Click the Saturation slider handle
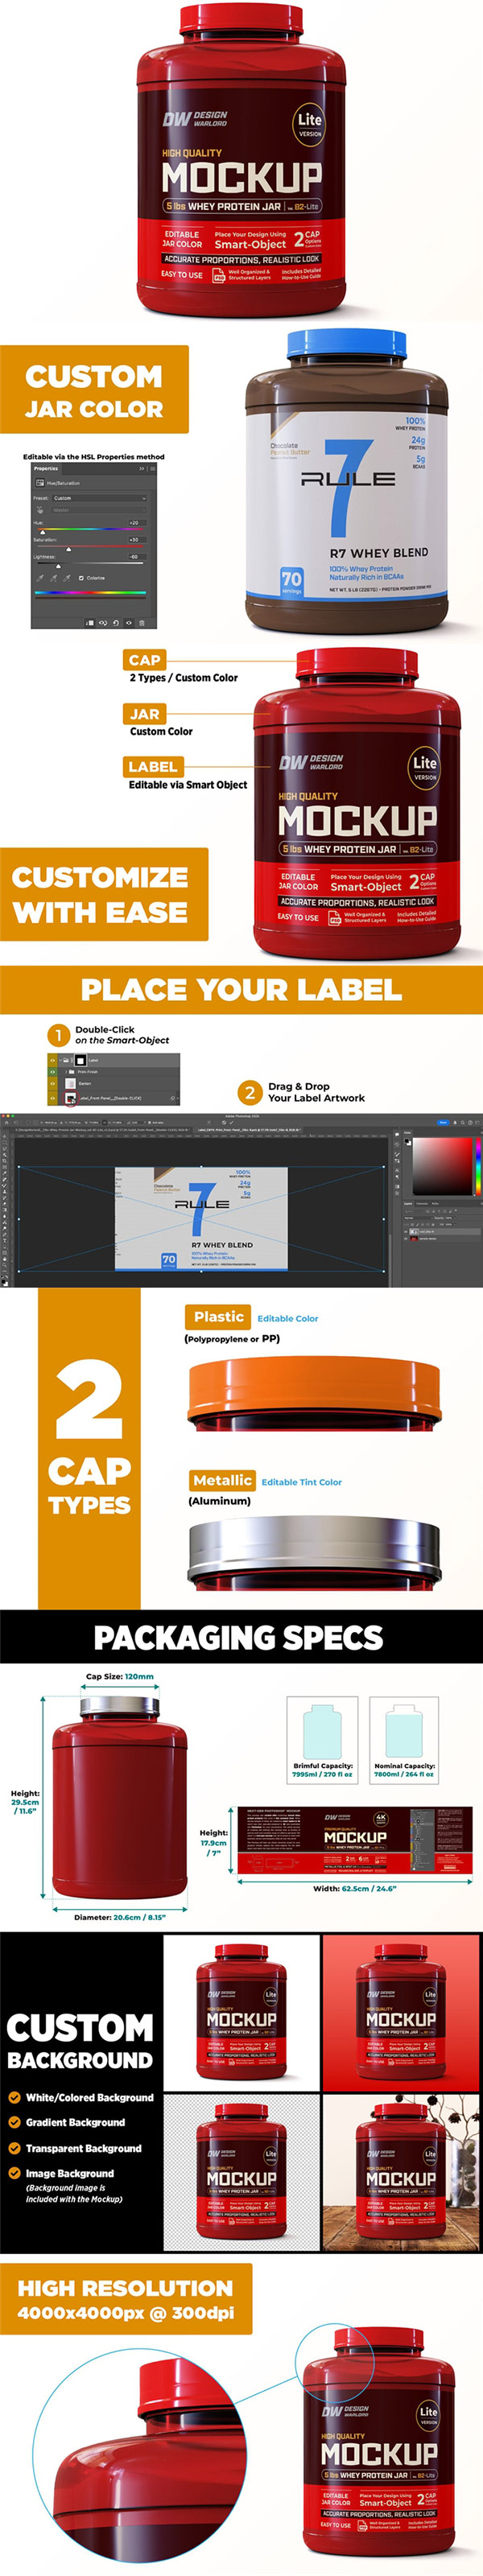The image size is (483, 2576). [69, 549]
